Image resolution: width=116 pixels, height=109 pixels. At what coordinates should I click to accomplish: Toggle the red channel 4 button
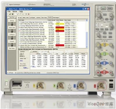[x=104, y=72]
